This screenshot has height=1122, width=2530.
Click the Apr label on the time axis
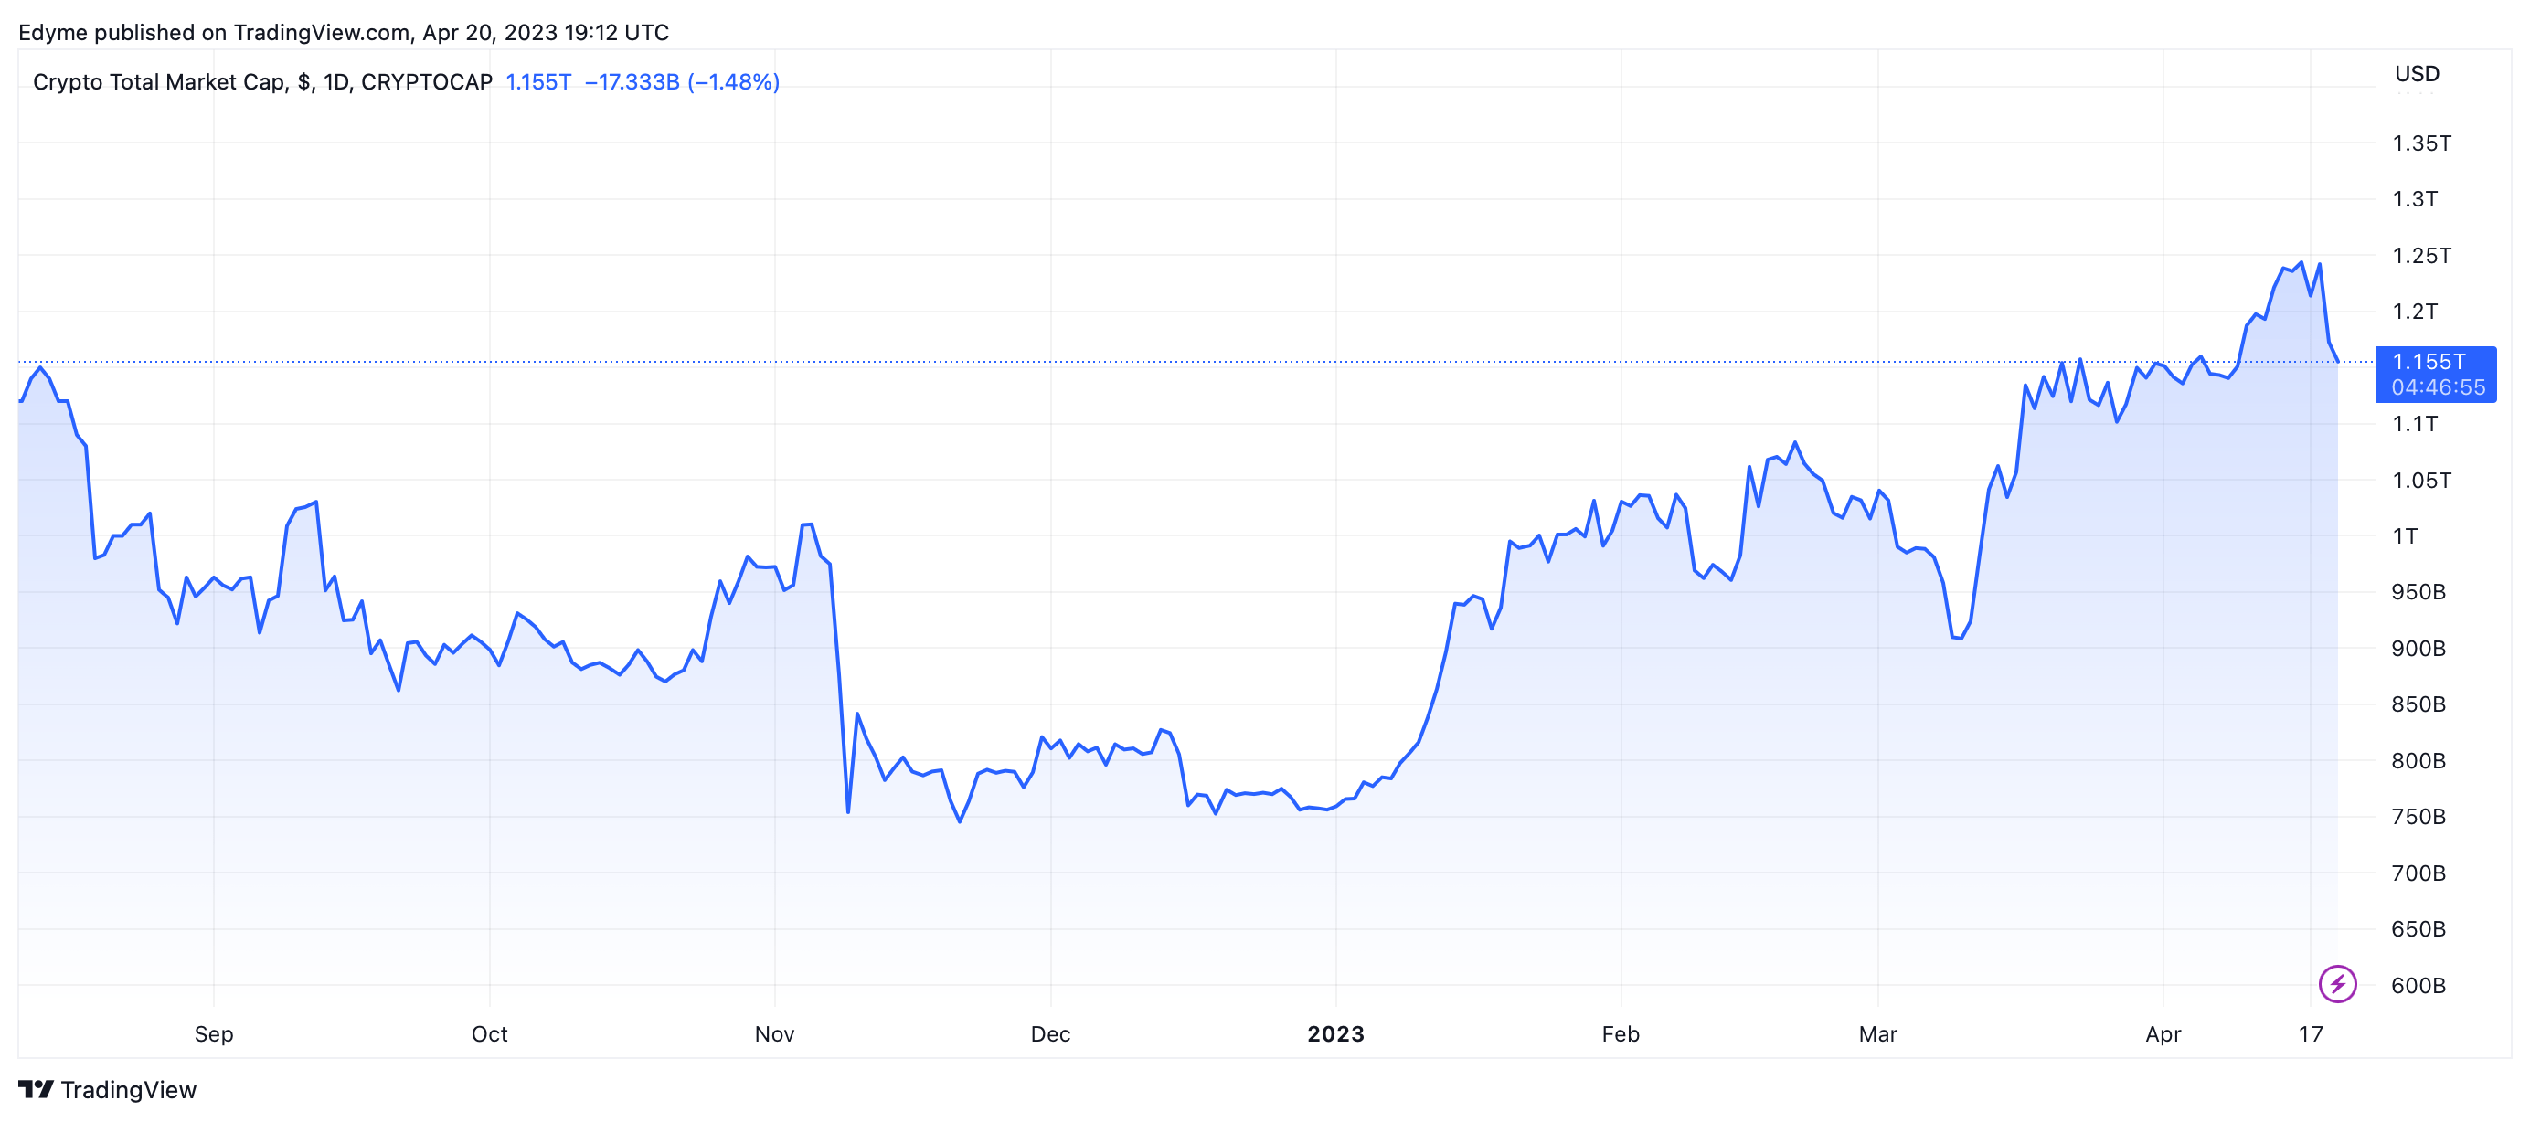2163,1033
